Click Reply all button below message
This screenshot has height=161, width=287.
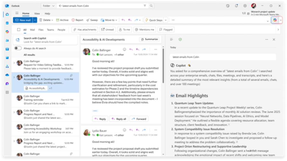point(119,119)
